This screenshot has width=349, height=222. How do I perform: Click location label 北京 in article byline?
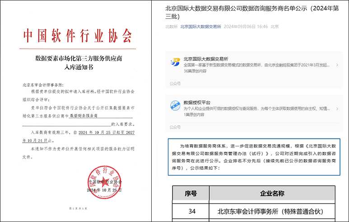[x=275, y=27]
